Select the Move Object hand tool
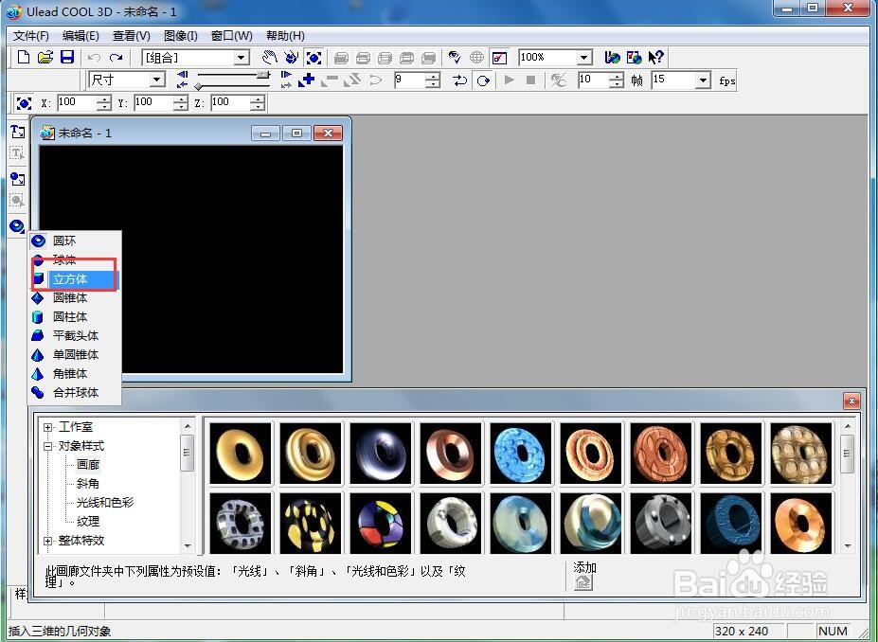The width and height of the screenshot is (878, 642). (x=269, y=57)
